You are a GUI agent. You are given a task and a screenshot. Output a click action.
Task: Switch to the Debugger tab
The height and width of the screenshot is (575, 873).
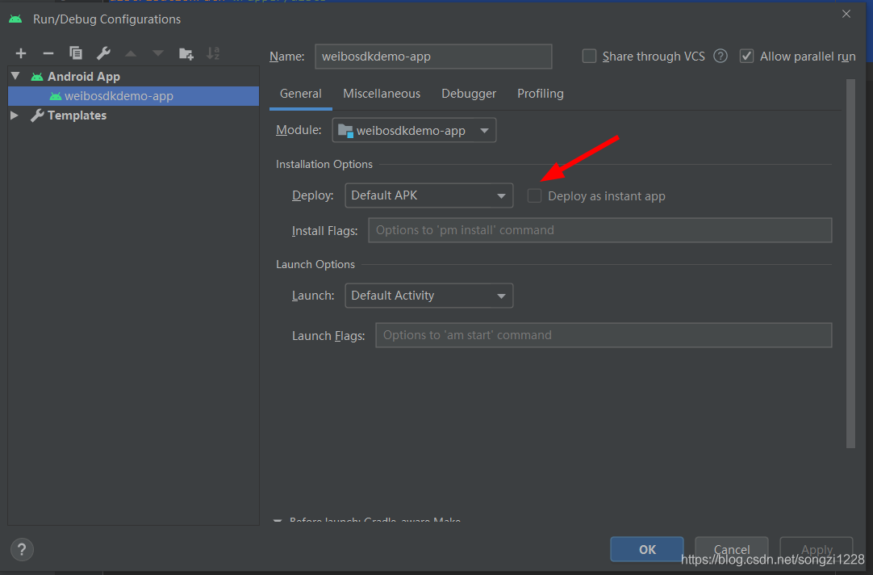tap(468, 94)
